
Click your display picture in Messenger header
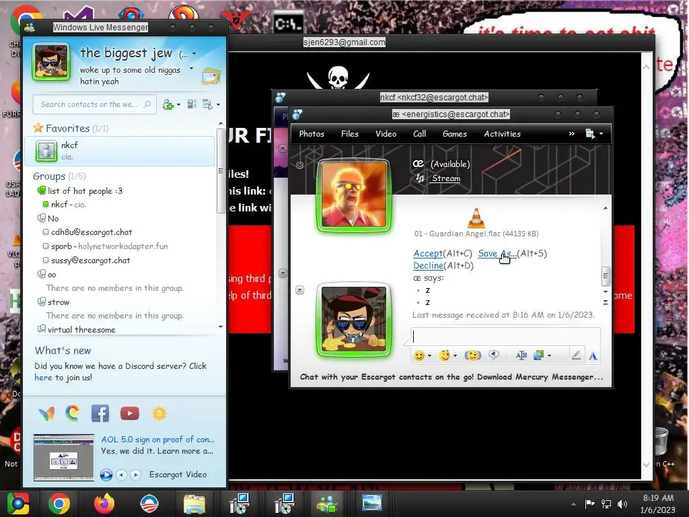coord(51,62)
